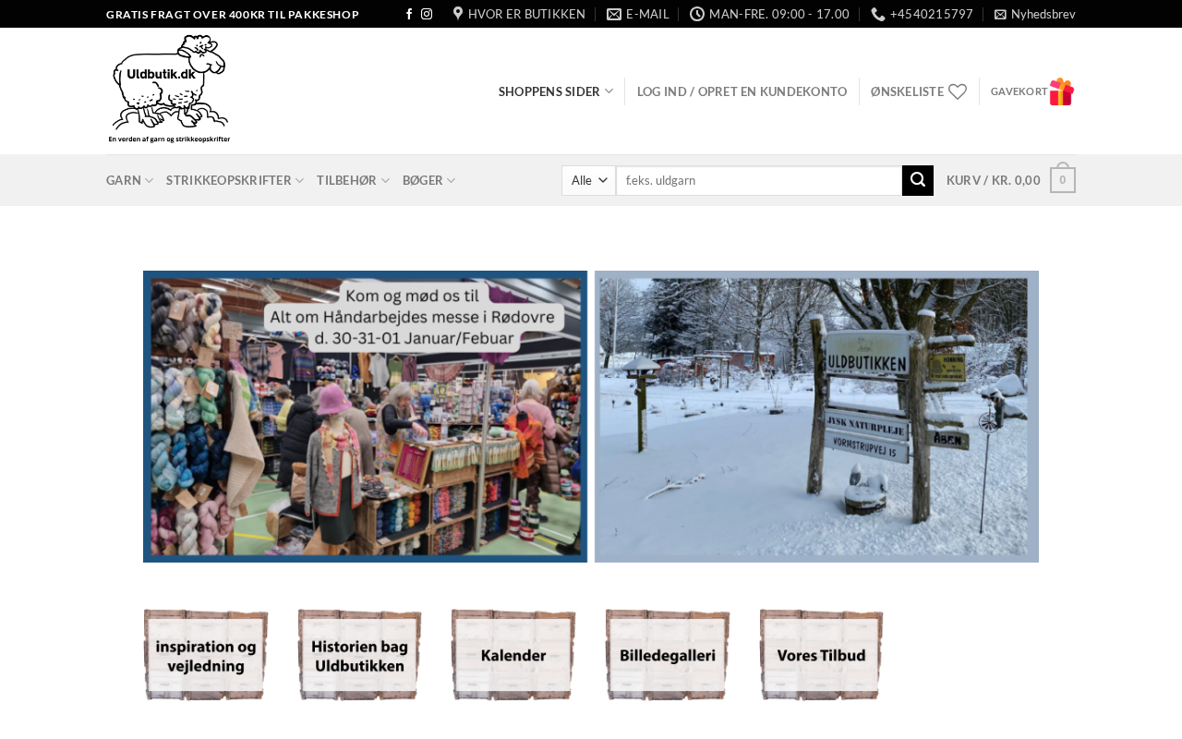Open the Billedegalleri tile
1182x739 pixels.
pos(668,655)
